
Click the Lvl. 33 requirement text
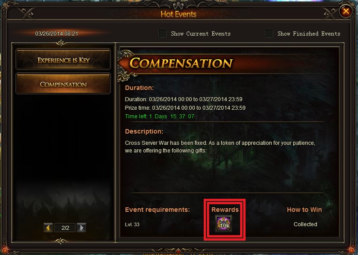coord(132,224)
